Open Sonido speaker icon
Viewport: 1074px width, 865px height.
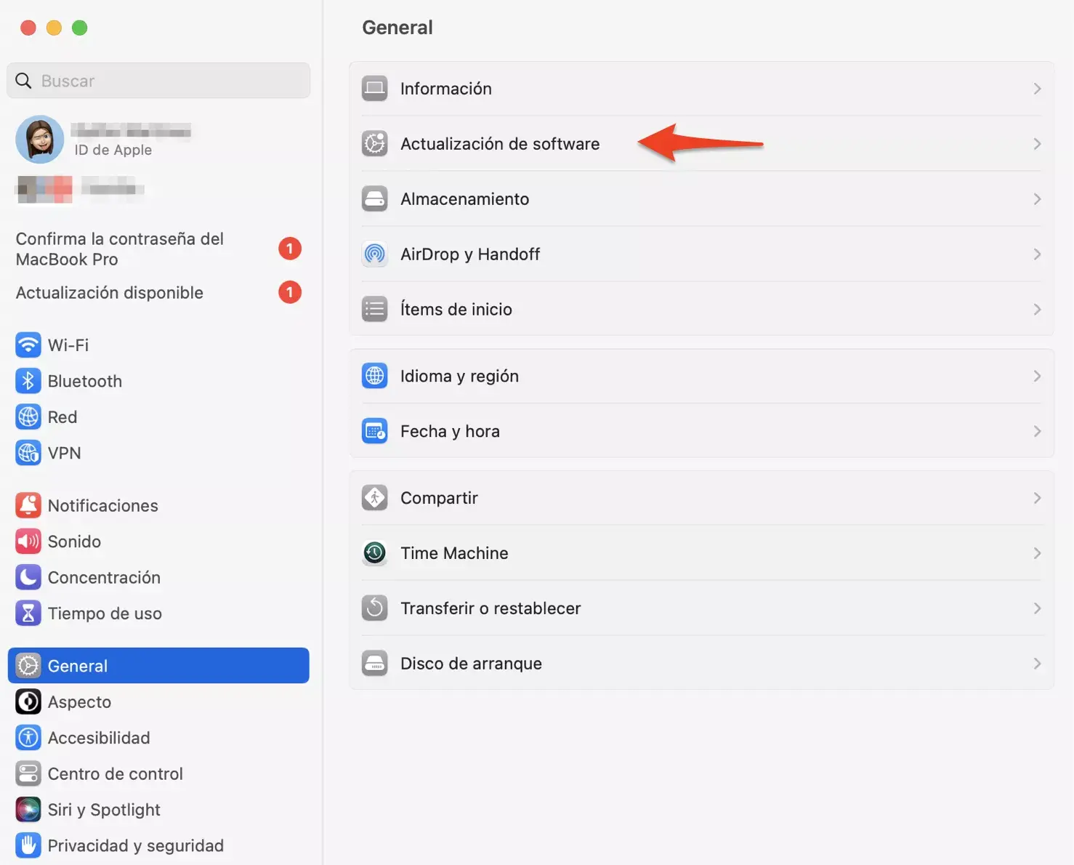pos(28,542)
